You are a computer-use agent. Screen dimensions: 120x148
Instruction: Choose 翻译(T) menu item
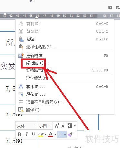[x=65, y=110]
